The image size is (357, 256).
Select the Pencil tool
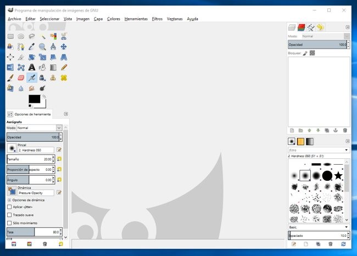(x=64, y=68)
